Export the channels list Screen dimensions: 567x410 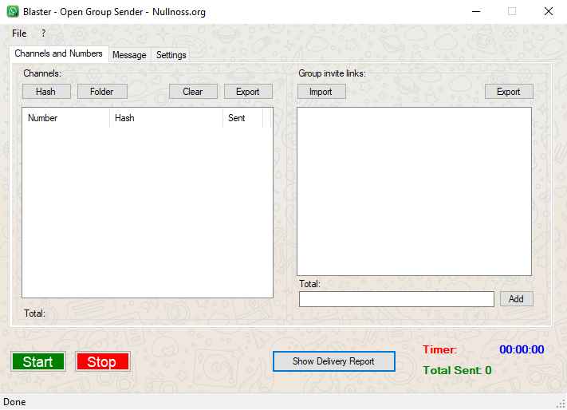[248, 92]
